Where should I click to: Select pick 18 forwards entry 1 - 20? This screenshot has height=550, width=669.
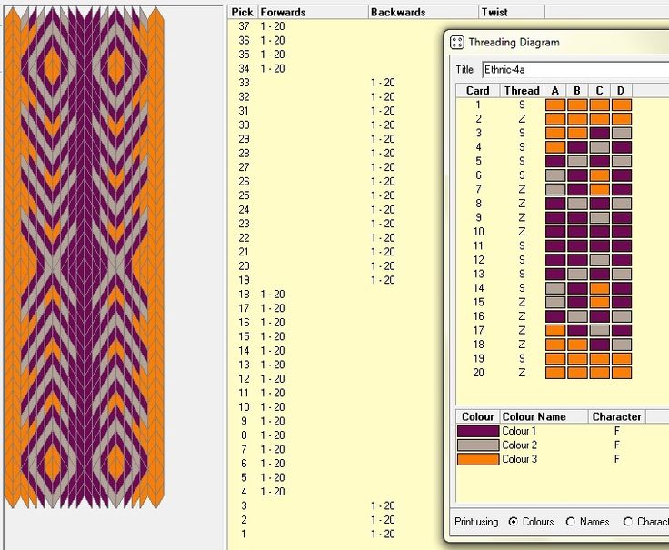coord(273,295)
